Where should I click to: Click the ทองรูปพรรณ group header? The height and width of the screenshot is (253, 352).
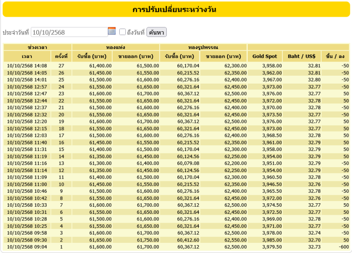204,47
